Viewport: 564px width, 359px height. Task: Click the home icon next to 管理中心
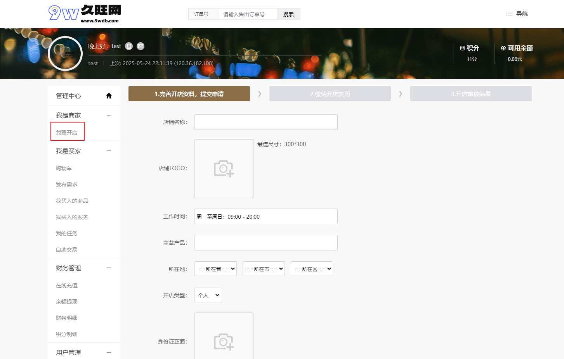(x=109, y=96)
